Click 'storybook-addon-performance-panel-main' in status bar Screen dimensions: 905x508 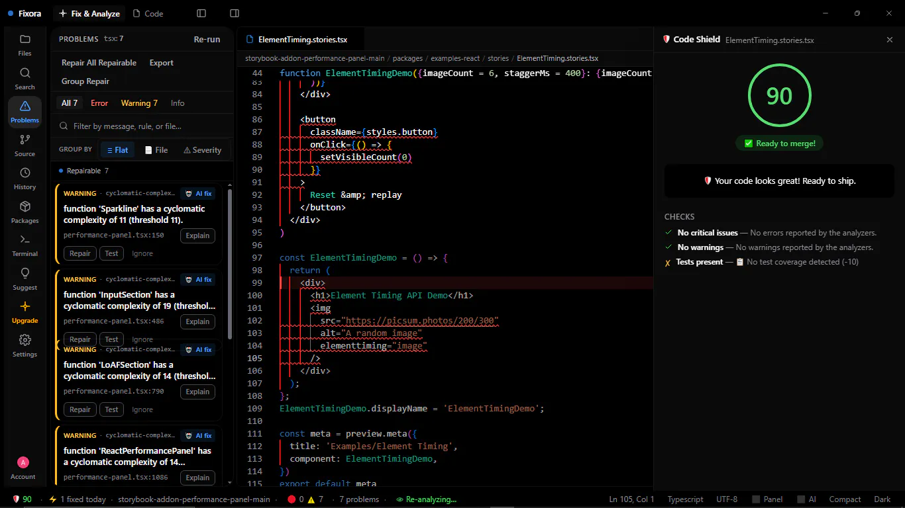pyautogui.click(x=194, y=499)
